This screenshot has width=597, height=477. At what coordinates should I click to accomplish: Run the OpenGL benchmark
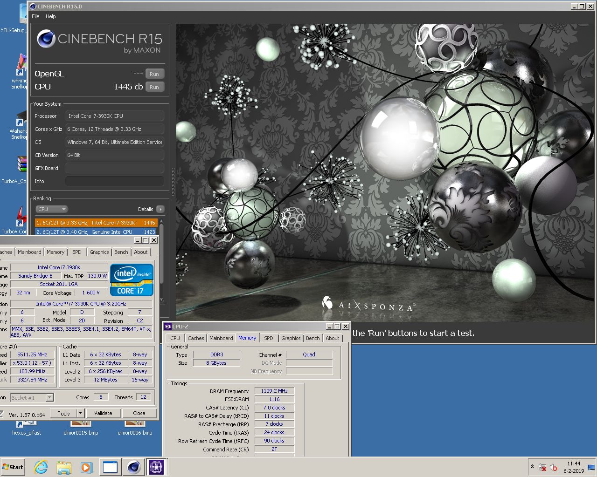[154, 74]
